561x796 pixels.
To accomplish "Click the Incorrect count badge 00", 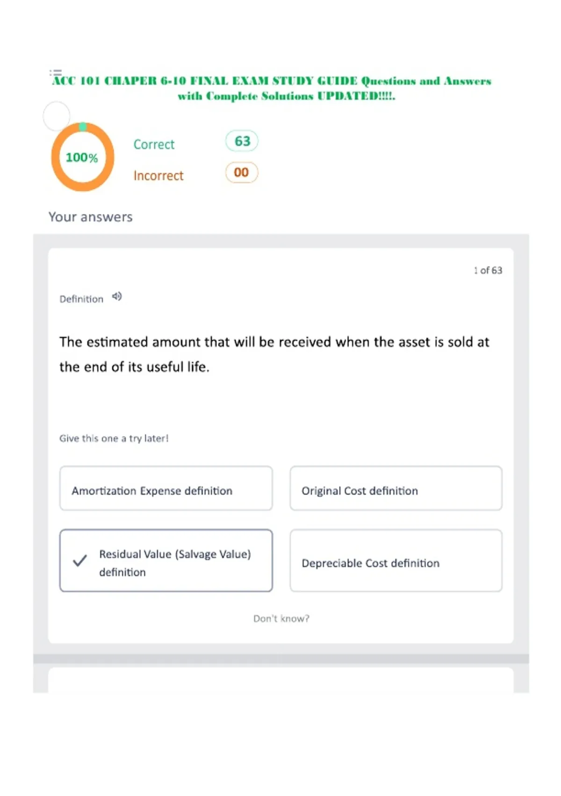I will [x=242, y=172].
